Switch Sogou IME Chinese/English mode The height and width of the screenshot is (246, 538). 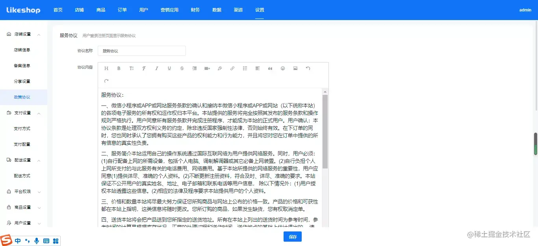[x=18, y=241]
